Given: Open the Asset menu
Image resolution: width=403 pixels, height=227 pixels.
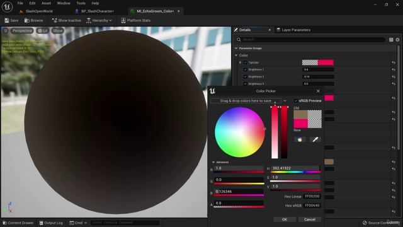Looking at the screenshot, I should (x=46, y=3).
